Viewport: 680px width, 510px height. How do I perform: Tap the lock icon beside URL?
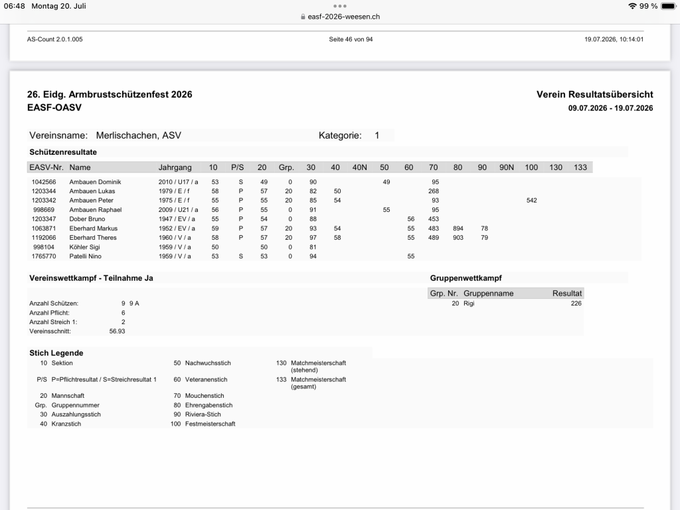[x=303, y=17]
